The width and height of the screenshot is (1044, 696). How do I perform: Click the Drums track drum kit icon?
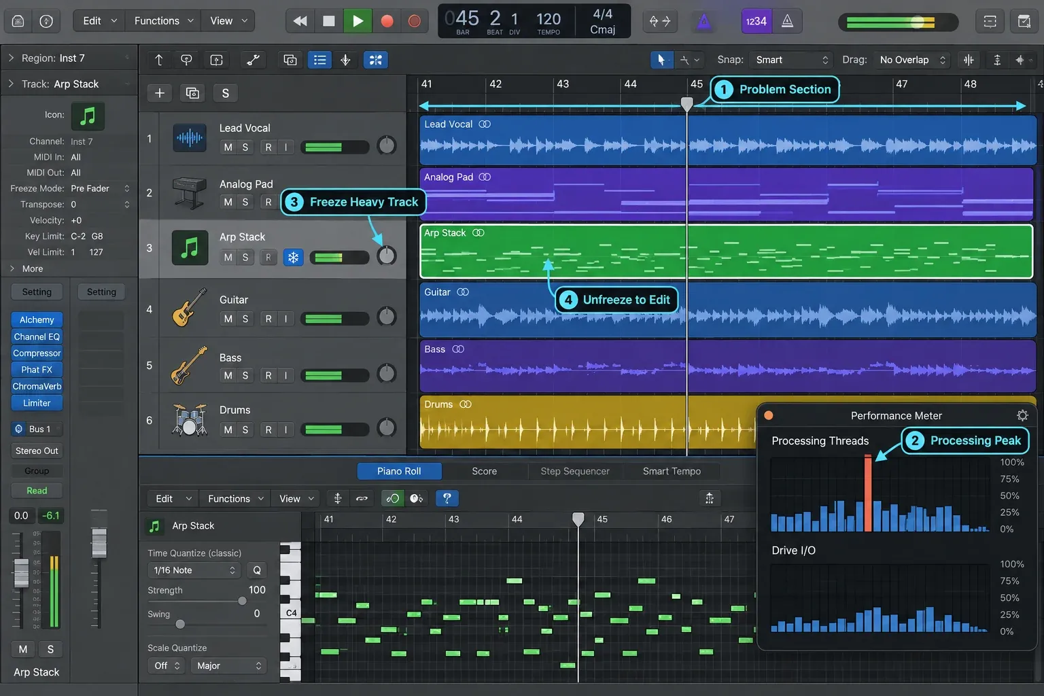pyautogui.click(x=190, y=419)
